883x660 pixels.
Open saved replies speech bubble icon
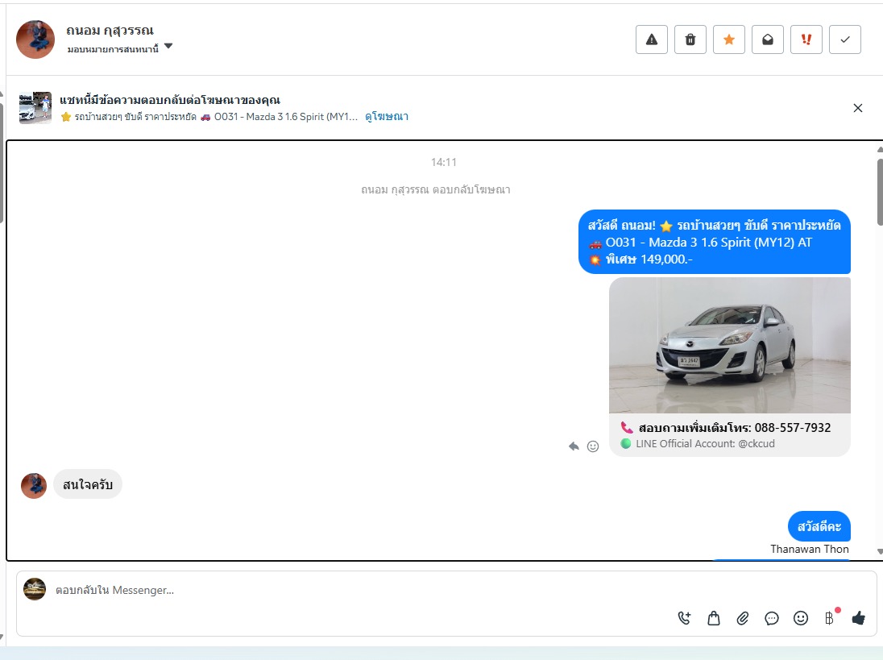pos(772,618)
